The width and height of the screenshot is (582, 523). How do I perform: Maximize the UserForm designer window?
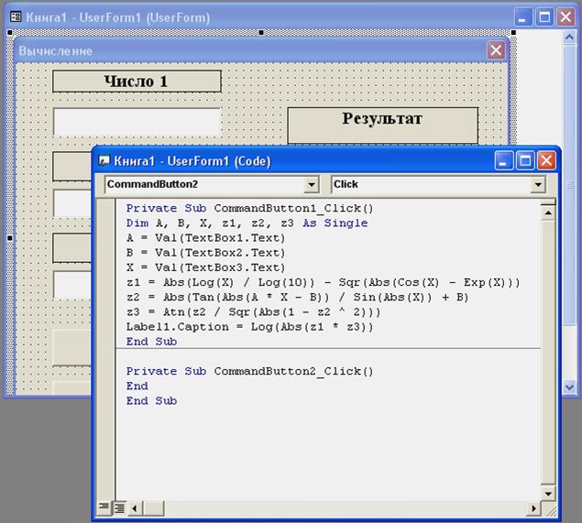point(544,17)
